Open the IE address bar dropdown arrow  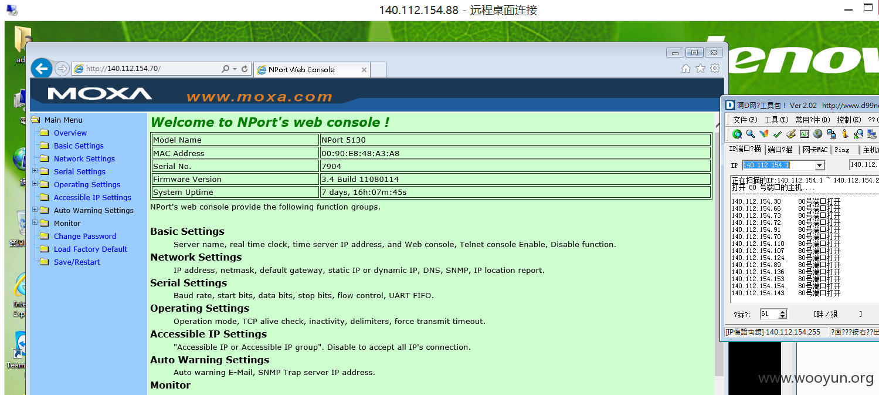235,69
